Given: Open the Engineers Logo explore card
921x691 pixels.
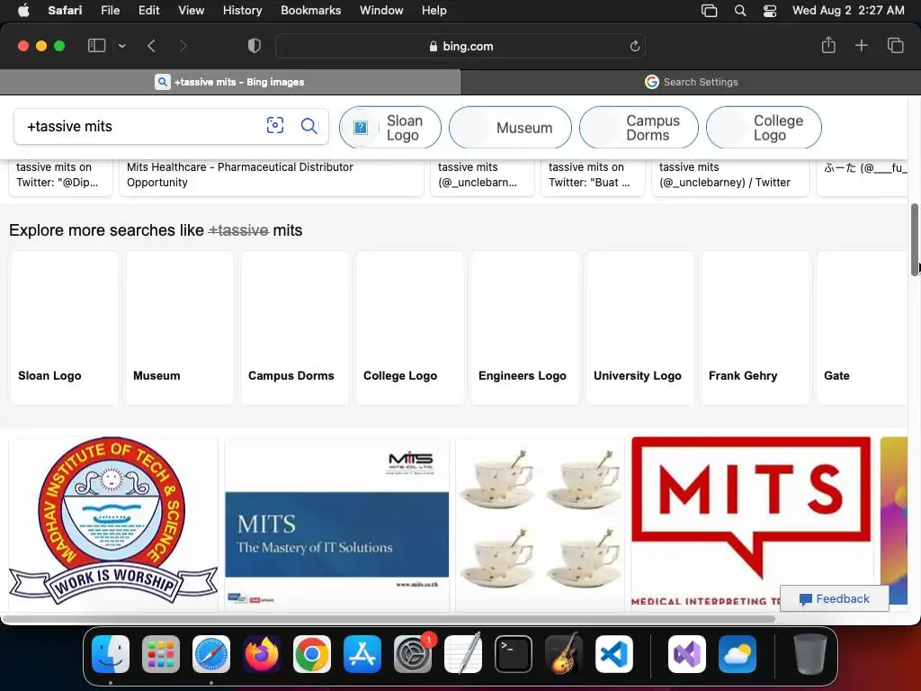Looking at the screenshot, I should (525, 328).
